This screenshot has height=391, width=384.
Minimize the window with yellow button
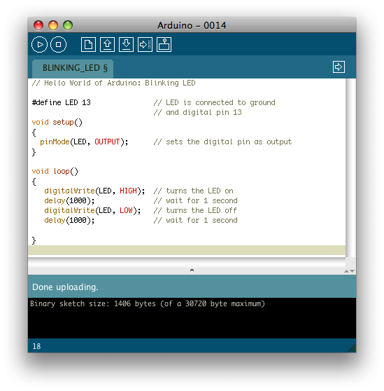pos(53,25)
